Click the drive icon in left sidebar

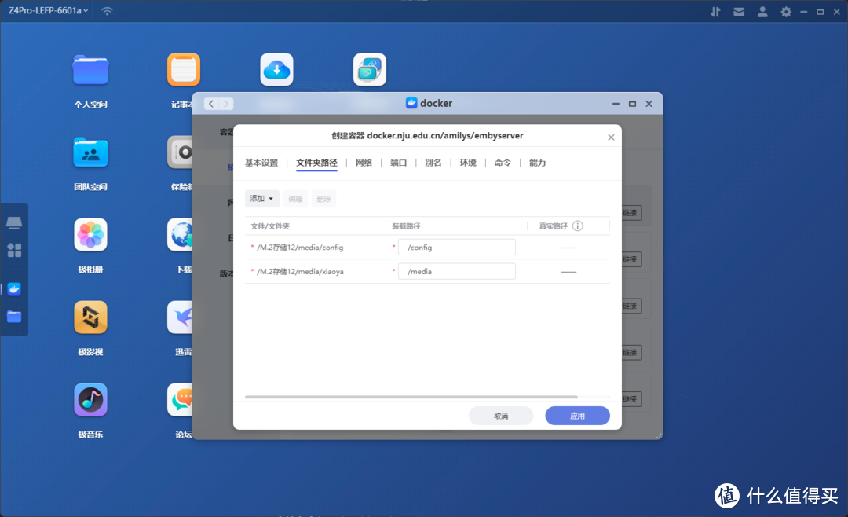click(x=14, y=222)
